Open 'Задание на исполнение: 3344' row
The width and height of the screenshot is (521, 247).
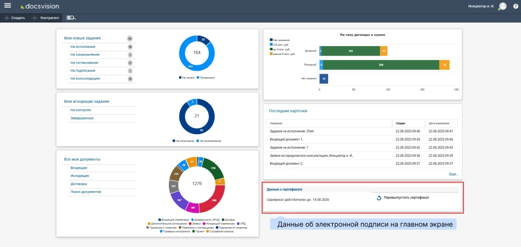pyautogui.click(x=291, y=131)
